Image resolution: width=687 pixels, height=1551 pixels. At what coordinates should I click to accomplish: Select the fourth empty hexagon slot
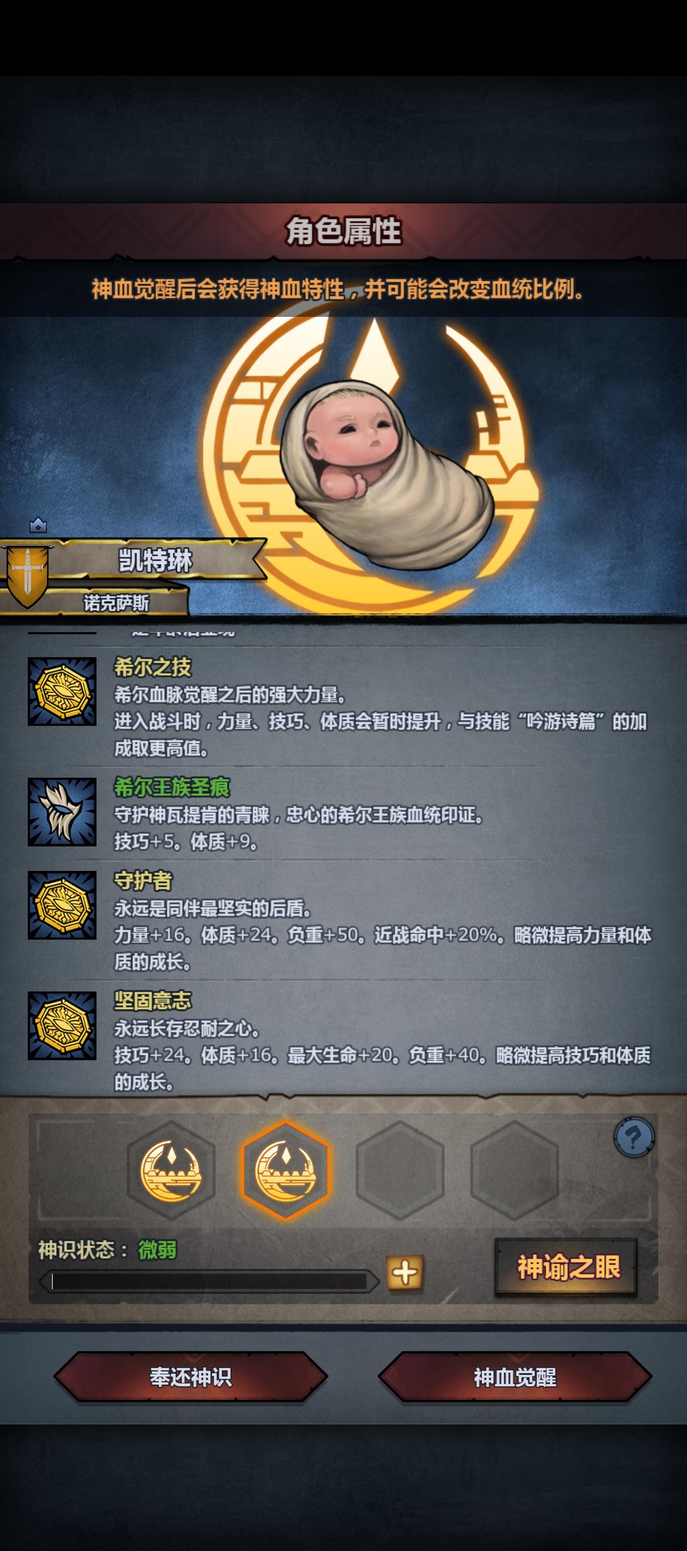(514, 1170)
